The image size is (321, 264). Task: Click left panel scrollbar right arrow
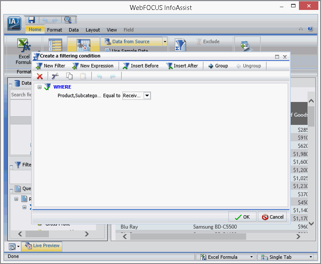tap(87, 234)
